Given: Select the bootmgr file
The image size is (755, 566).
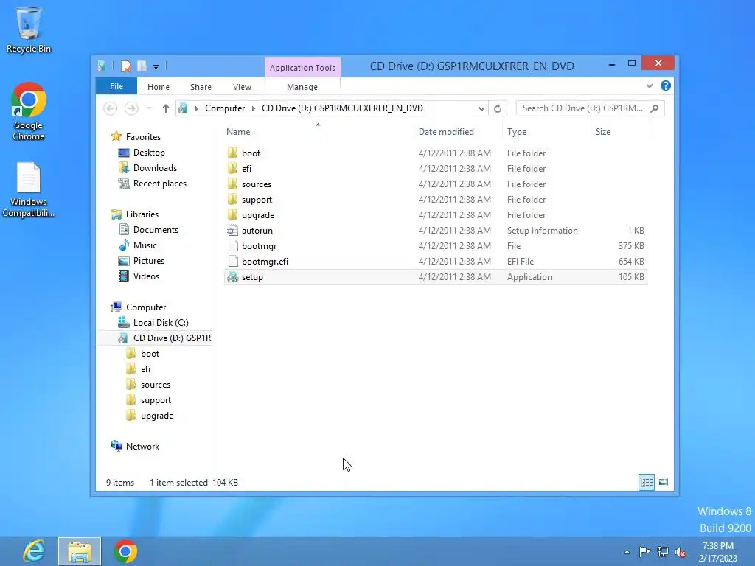Looking at the screenshot, I should [436, 246].
